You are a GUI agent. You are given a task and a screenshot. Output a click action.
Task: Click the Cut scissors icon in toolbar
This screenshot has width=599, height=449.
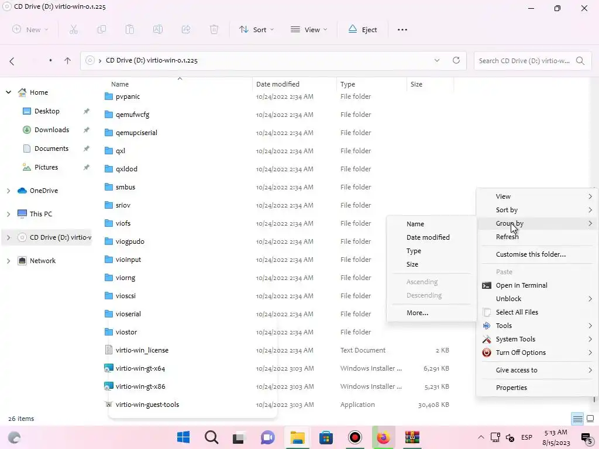click(x=73, y=29)
